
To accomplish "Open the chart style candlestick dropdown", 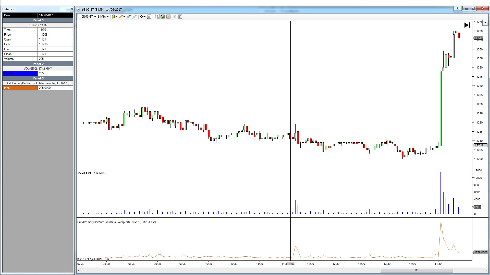I will 114,17.
